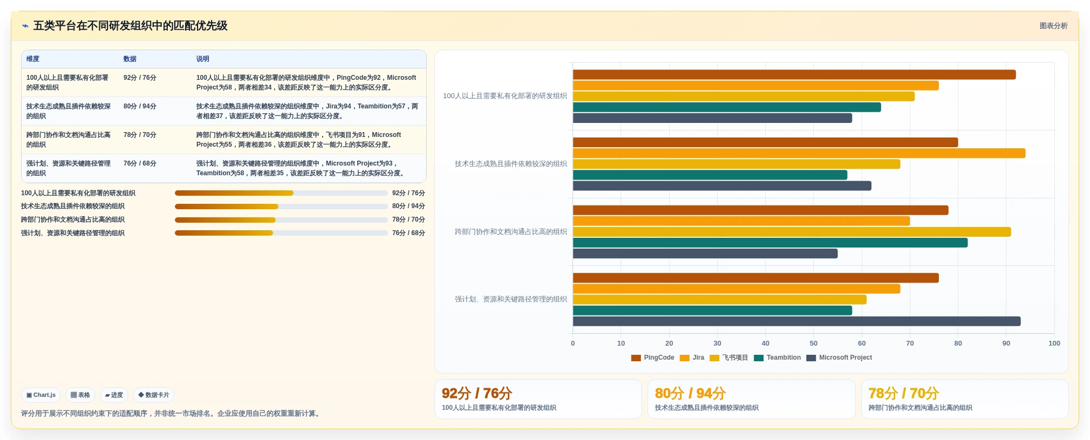Click Teambition bar in 跨部门协作 group
Screen dimensions: 1090x440
[771, 243]
